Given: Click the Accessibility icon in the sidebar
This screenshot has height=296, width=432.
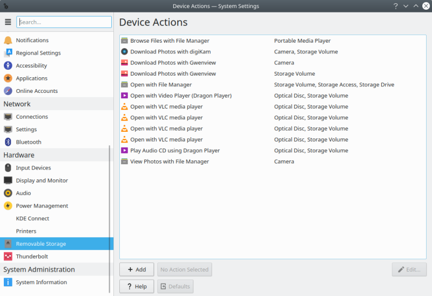Looking at the screenshot, I should click(x=8, y=65).
